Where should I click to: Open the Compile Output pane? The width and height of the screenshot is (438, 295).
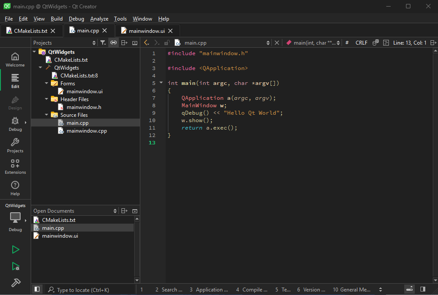click(x=252, y=290)
